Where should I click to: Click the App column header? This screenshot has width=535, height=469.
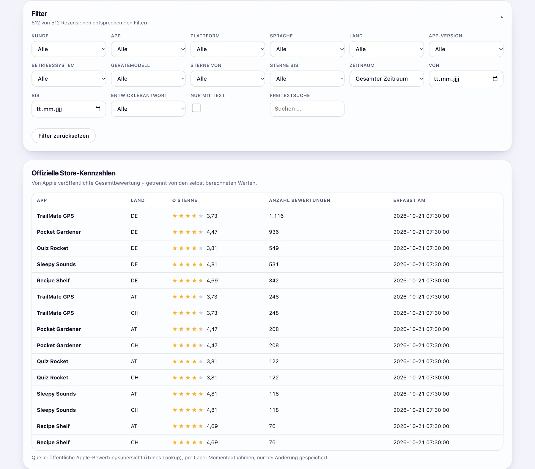tap(42, 200)
